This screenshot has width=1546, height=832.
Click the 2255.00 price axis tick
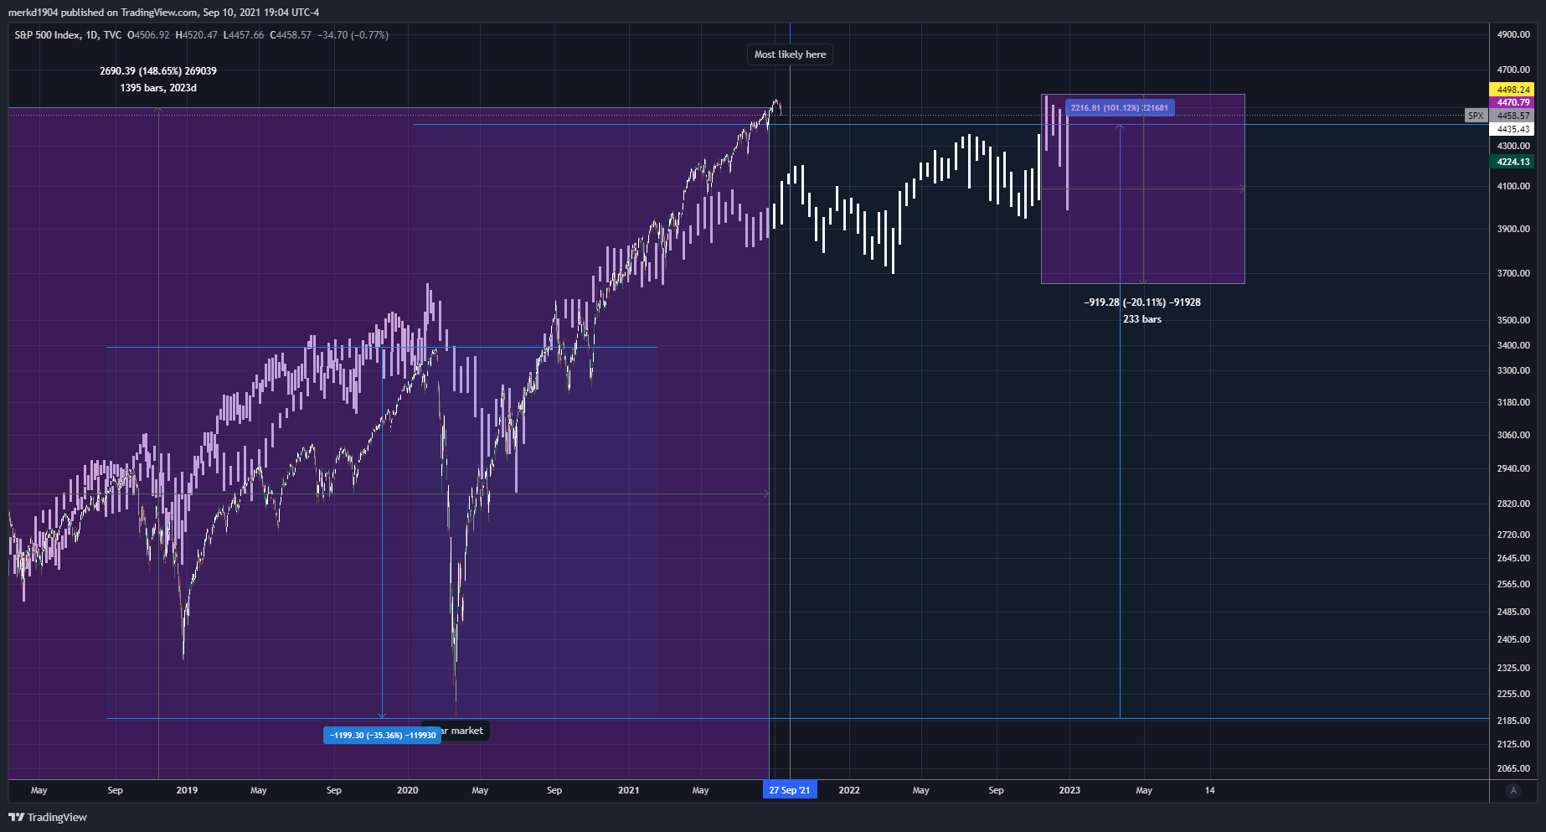pyautogui.click(x=1513, y=694)
